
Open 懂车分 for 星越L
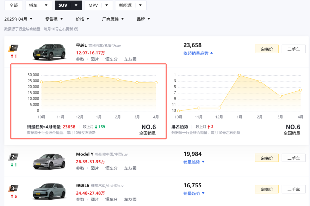coord(111,59)
